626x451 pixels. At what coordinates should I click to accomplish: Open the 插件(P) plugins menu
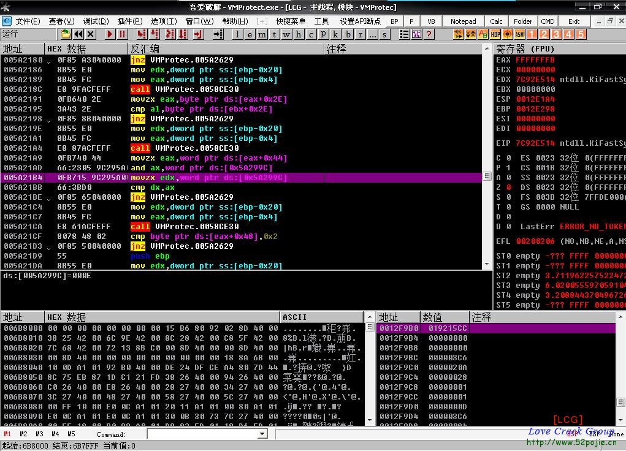tap(130, 21)
